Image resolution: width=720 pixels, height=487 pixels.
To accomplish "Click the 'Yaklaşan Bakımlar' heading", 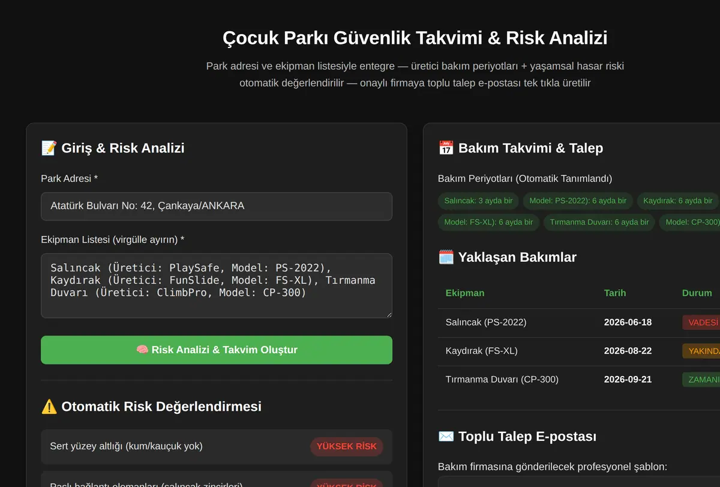I will tap(517, 257).
